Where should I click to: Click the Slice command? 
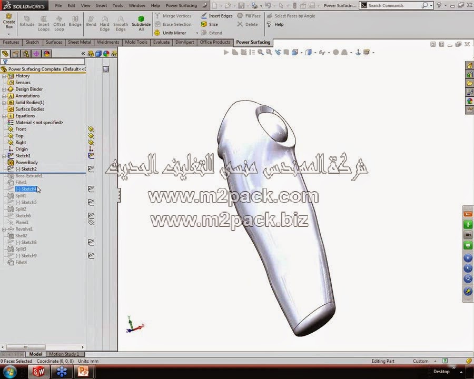click(x=209, y=24)
